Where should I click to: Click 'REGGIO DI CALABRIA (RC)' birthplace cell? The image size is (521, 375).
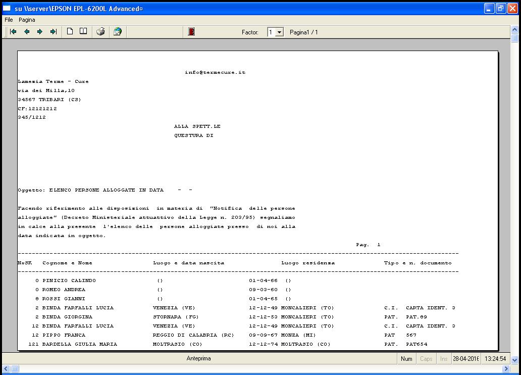193,335
